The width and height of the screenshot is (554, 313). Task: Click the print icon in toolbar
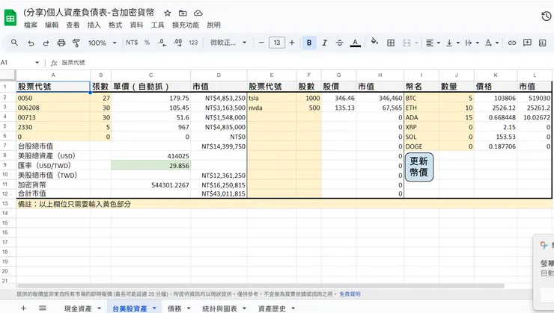click(x=62, y=43)
